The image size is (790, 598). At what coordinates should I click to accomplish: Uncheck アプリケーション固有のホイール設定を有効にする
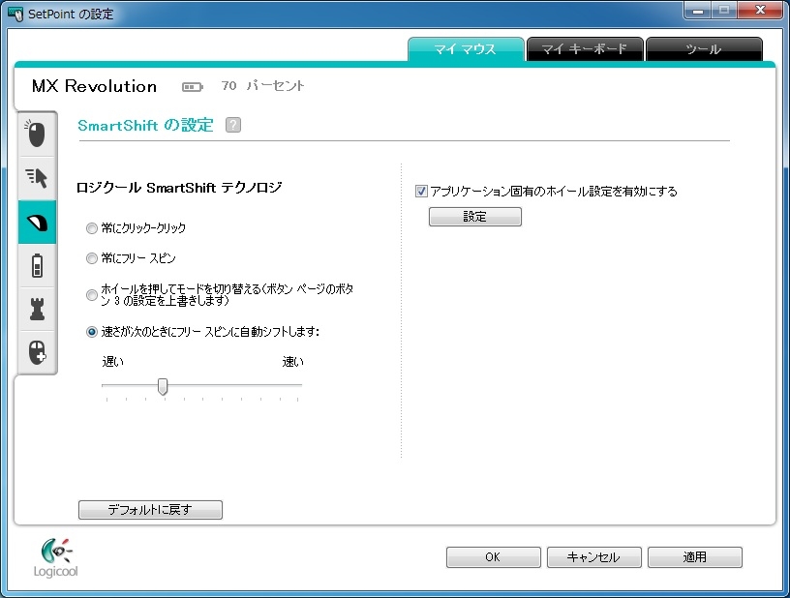coord(421,192)
